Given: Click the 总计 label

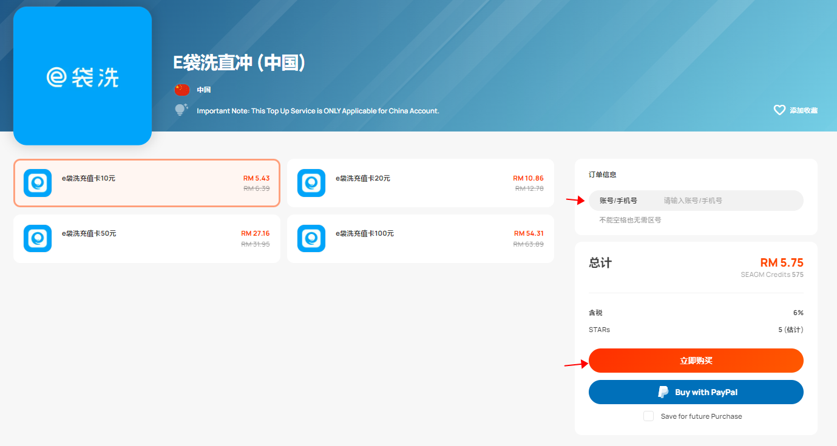Looking at the screenshot, I should (x=600, y=263).
